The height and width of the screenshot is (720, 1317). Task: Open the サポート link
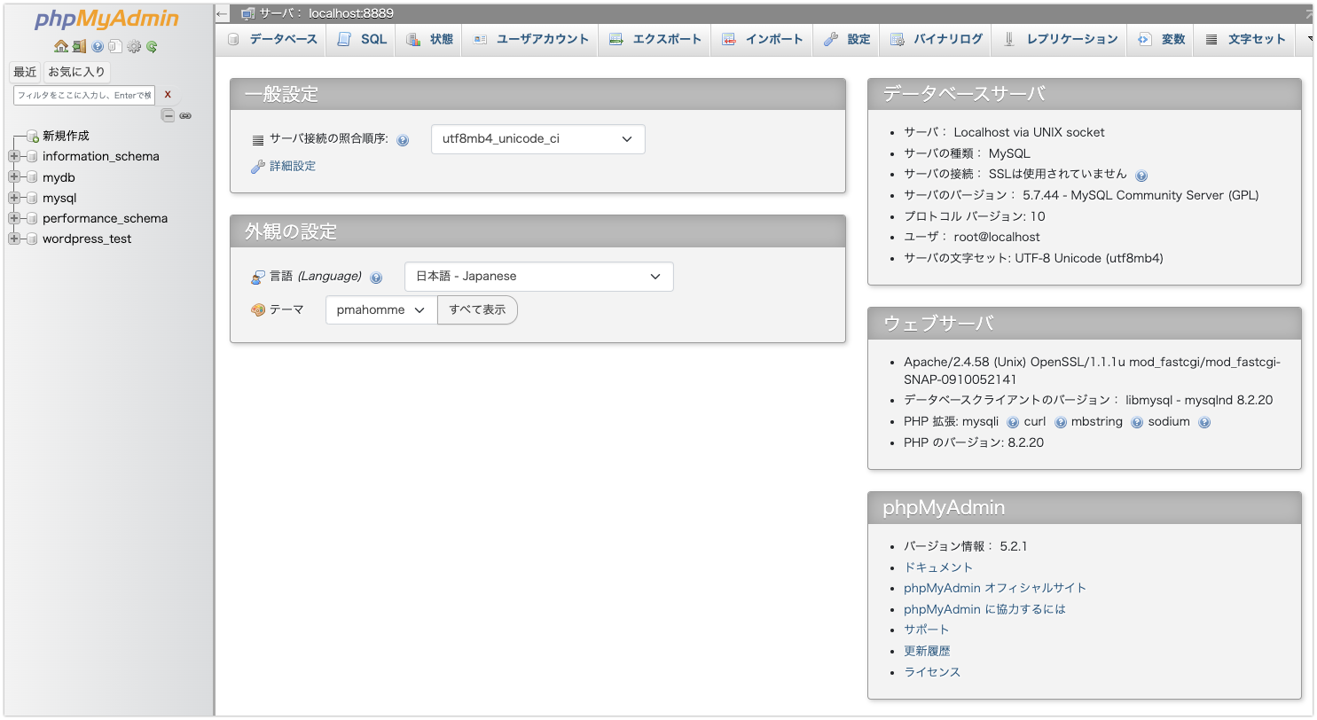pos(927,630)
